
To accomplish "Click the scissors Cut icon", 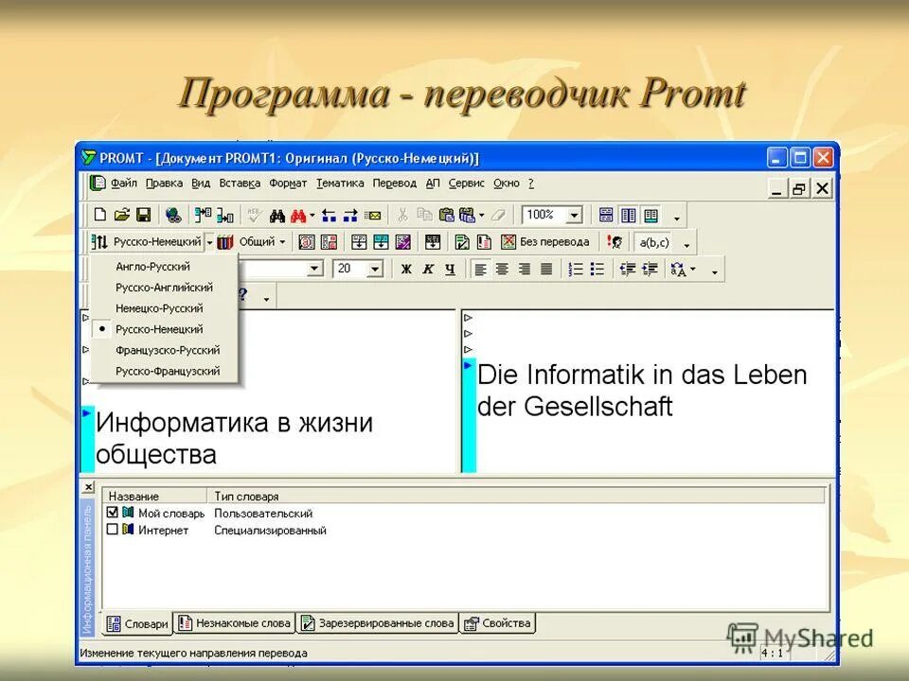I will tap(402, 216).
